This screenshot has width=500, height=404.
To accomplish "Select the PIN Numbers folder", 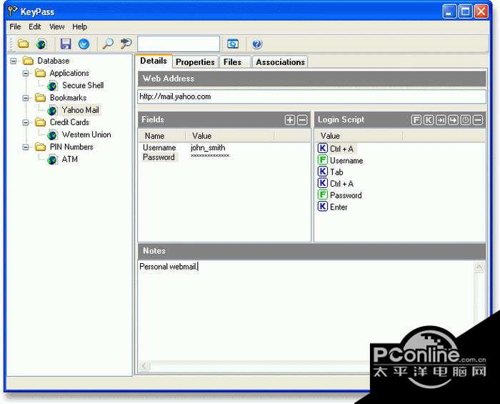I will tap(71, 147).
